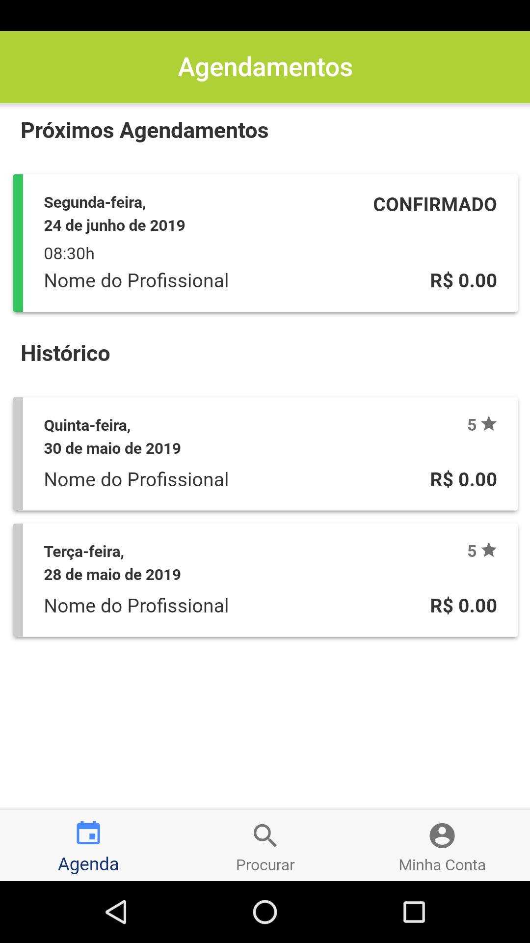
Task: Tap star rating on 28 de maio card
Action: tap(482, 551)
